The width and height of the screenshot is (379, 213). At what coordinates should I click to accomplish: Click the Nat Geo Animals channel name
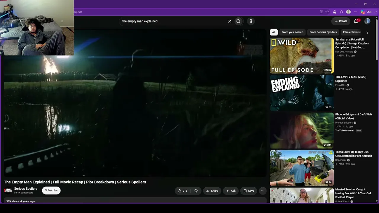click(x=344, y=52)
